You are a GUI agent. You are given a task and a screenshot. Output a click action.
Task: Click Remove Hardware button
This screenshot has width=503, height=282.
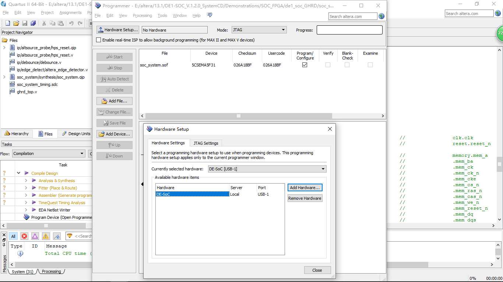click(x=305, y=198)
